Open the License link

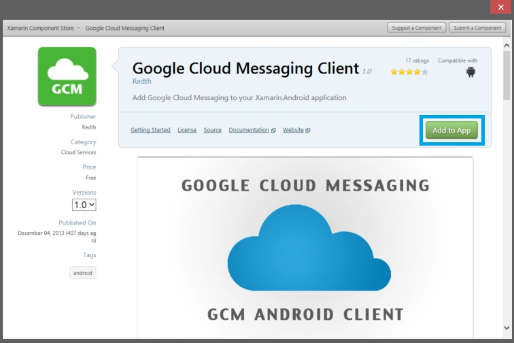pos(187,130)
